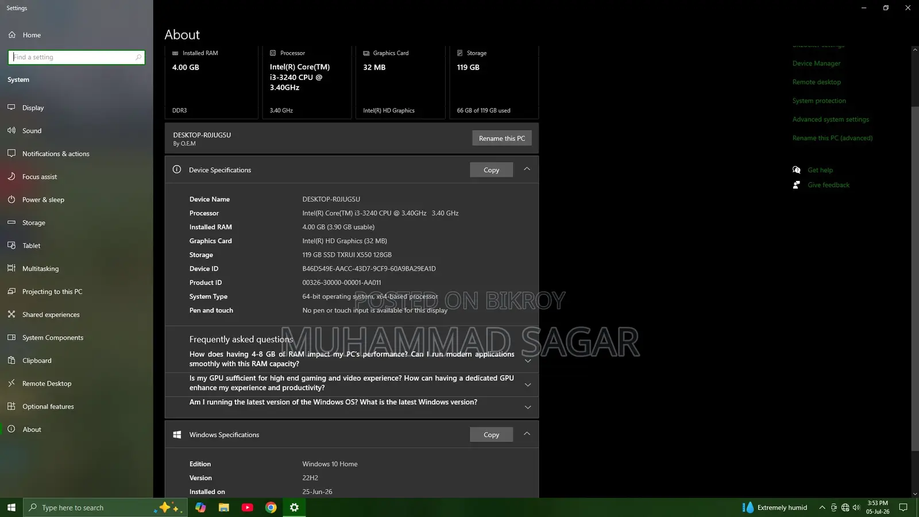Open Remote Desktop sidebar icon
Image resolution: width=919 pixels, height=517 pixels.
[11, 383]
